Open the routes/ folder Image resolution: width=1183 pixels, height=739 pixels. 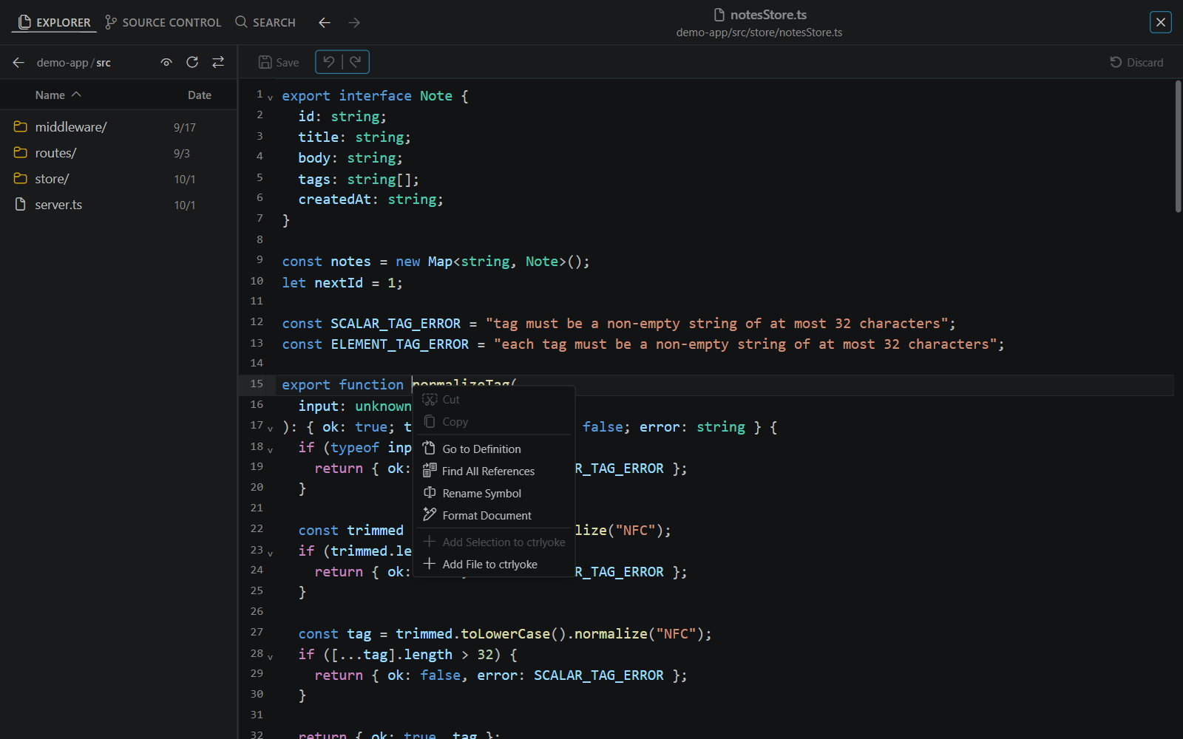pos(118,153)
